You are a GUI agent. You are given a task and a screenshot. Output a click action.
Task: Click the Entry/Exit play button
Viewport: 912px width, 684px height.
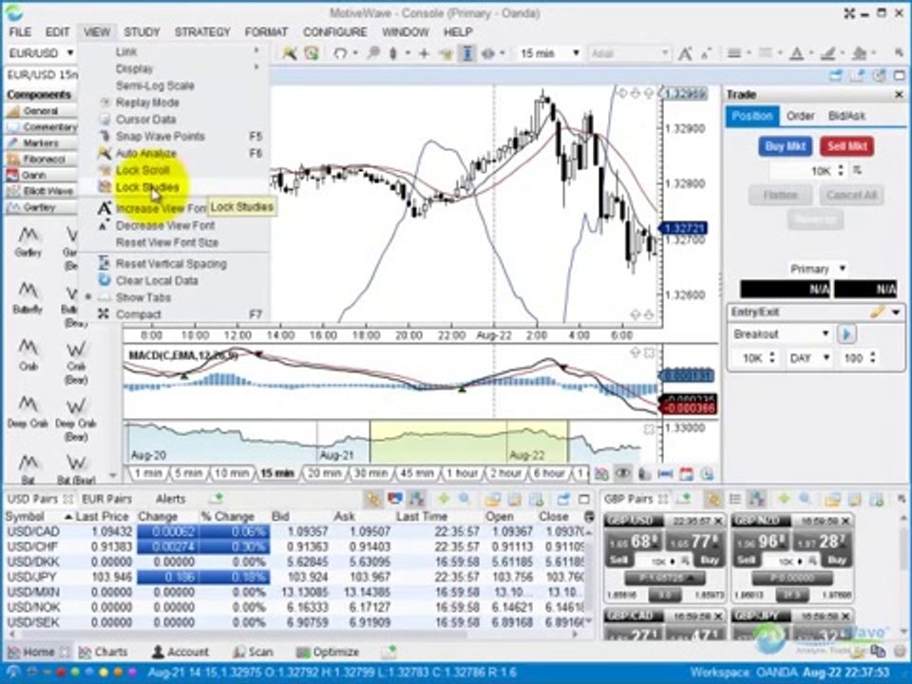(x=846, y=334)
